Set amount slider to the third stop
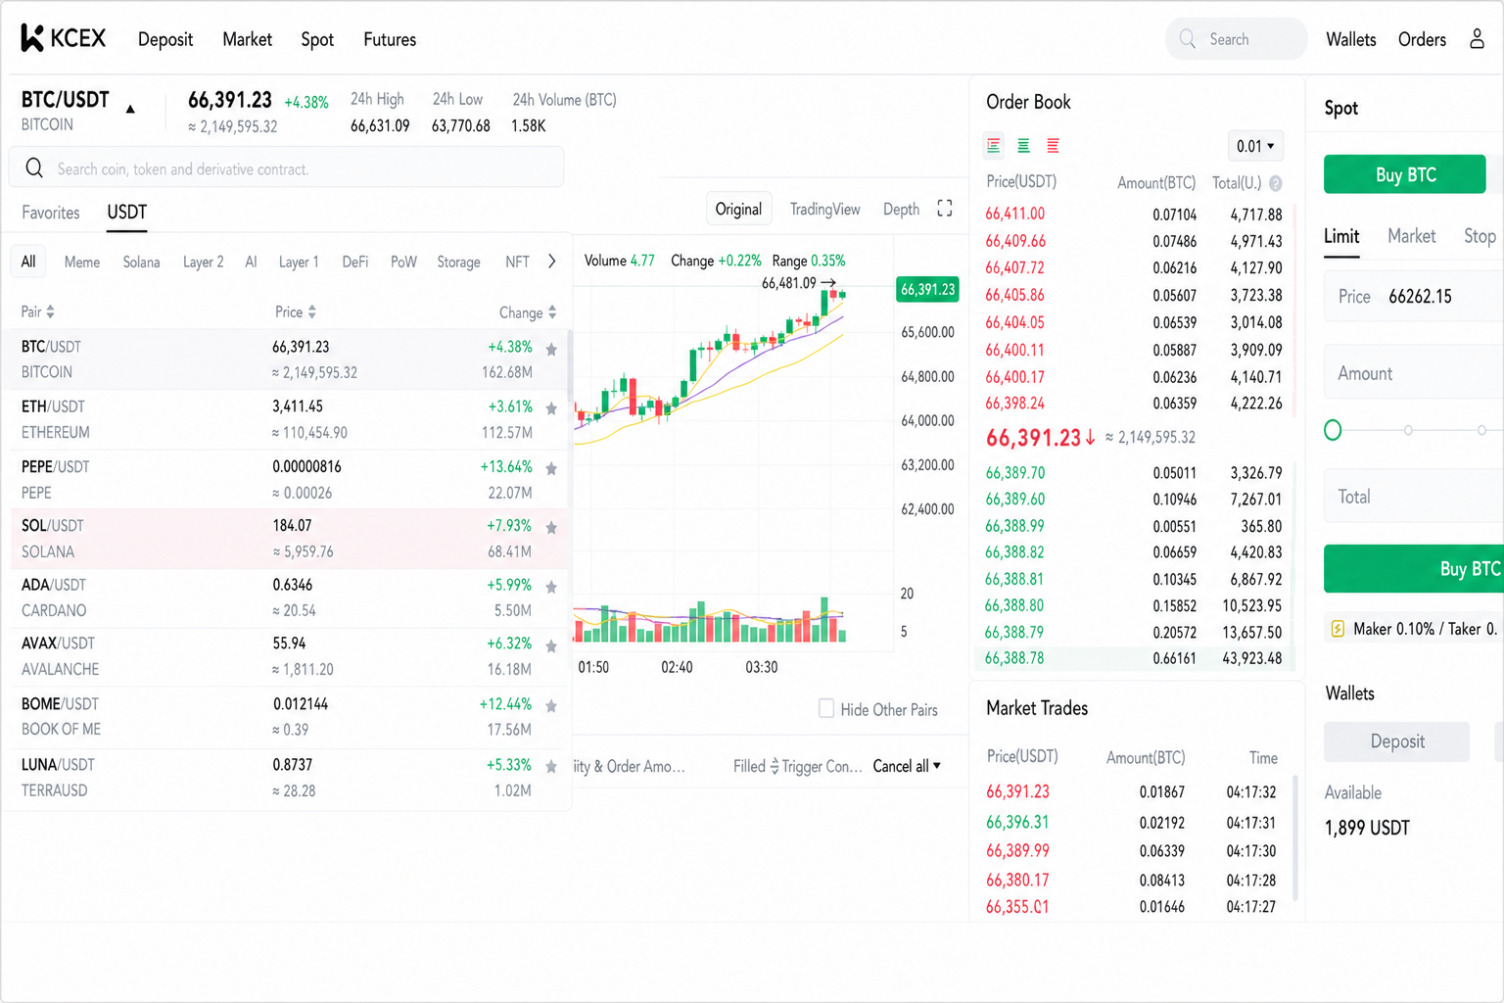1504x1003 pixels. [x=1481, y=430]
